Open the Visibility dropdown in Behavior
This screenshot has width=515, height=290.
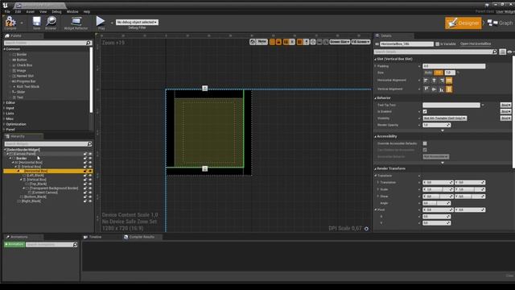[445, 118]
